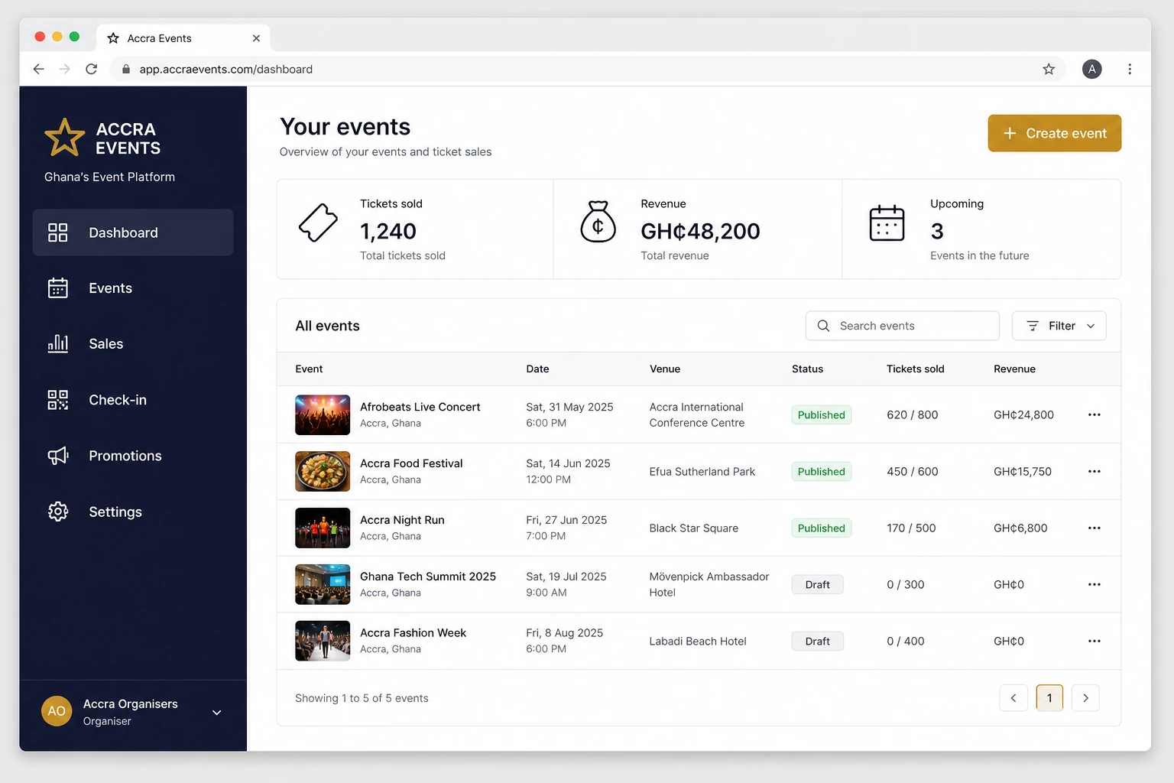
Task: Open more options for Ghana Tech Summit 2025
Action: tap(1095, 584)
